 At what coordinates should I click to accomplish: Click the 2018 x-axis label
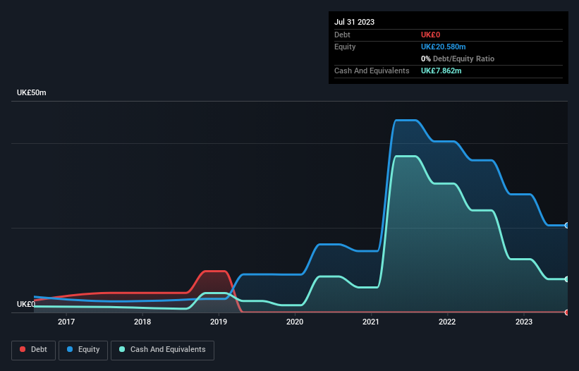(x=142, y=322)
